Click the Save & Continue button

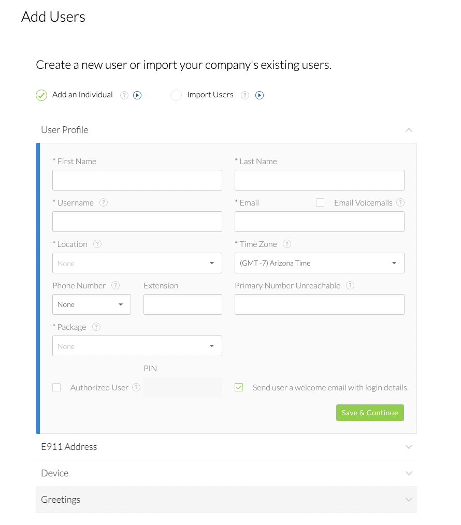click(x=370, y=413)
